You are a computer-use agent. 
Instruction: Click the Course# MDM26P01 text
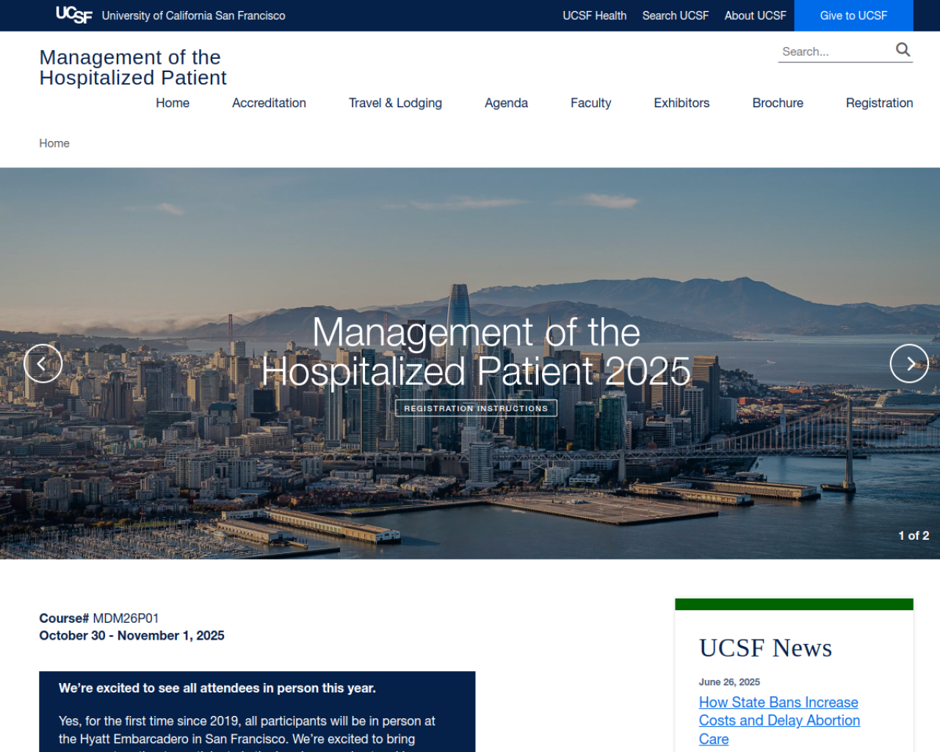(99, 618)
